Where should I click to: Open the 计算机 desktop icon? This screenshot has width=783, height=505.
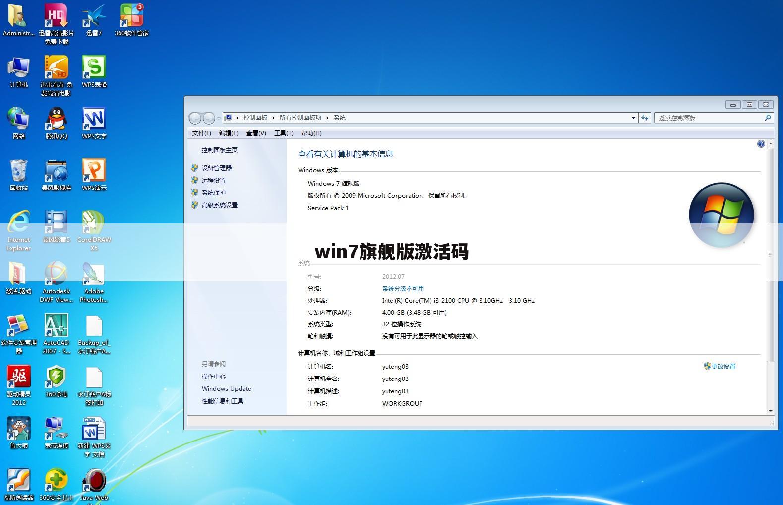(18, 72)
